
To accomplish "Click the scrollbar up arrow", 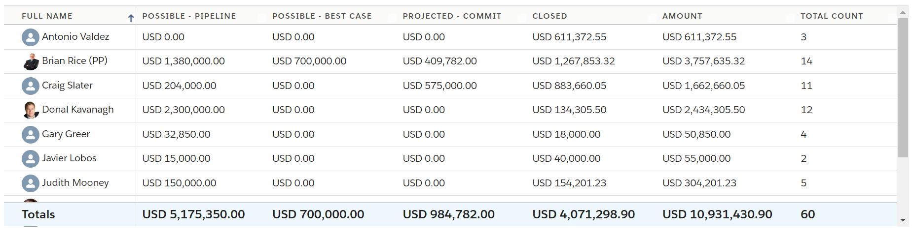I will point(903,12).
